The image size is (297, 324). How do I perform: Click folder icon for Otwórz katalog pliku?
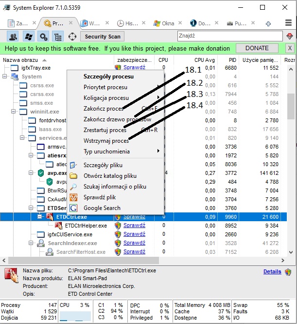point(73,176)
